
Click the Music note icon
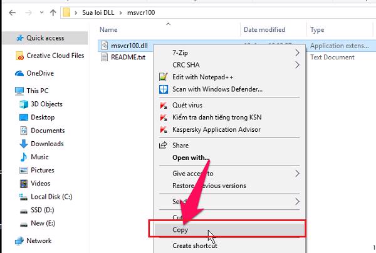coord(23,157)
